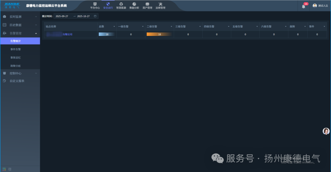Open the 资产管理 database icon

pos(147,4)
